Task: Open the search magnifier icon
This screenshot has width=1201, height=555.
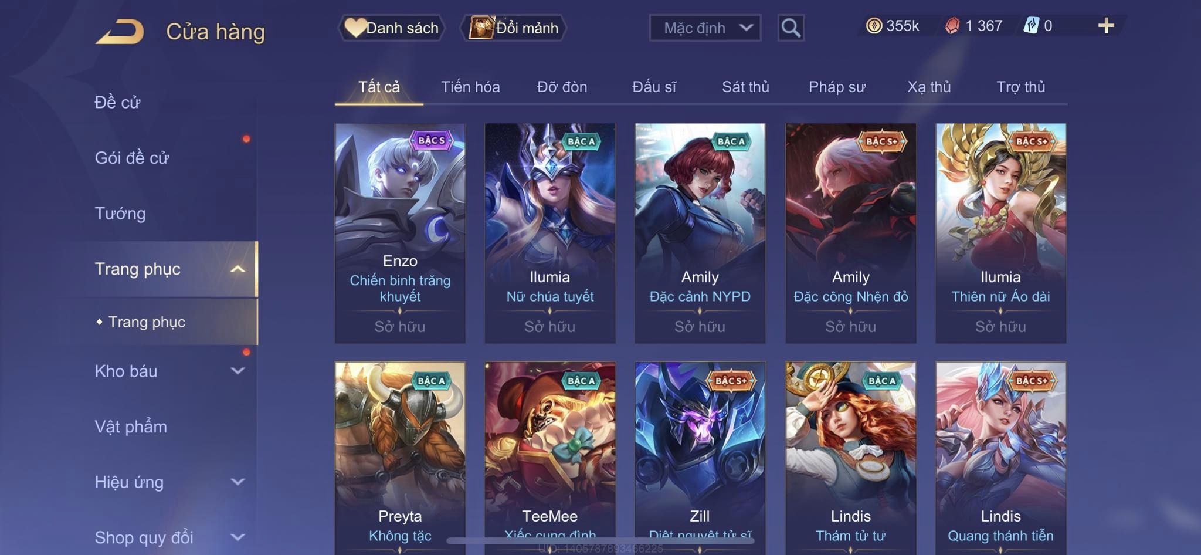Action: tap(791, 28)
